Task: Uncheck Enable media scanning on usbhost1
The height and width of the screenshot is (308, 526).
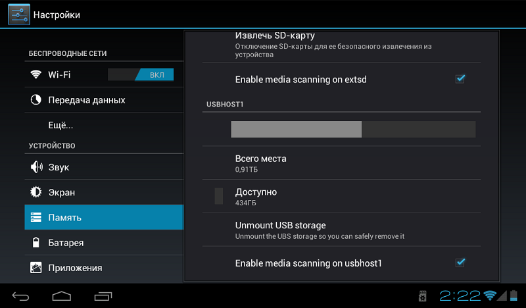Action: tap(460, 263)
